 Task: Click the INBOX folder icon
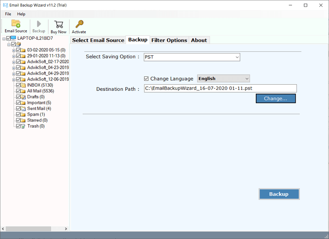(x=23, y=85)
